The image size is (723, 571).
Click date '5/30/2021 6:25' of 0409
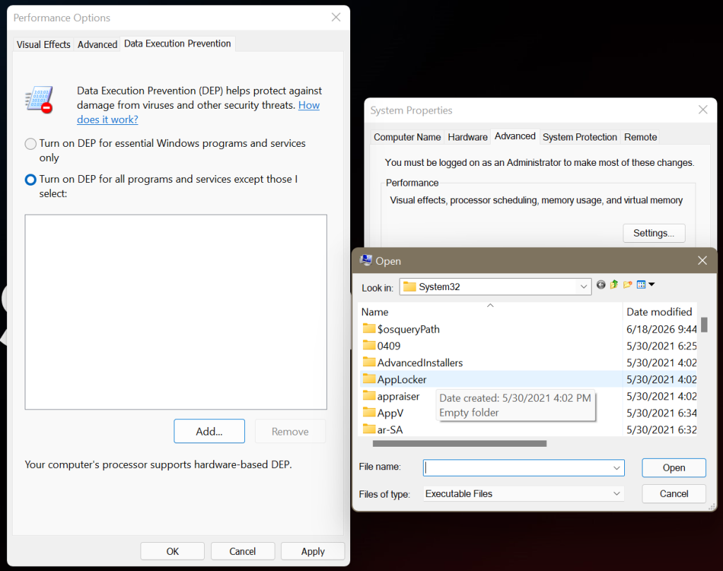click(661, 346)
